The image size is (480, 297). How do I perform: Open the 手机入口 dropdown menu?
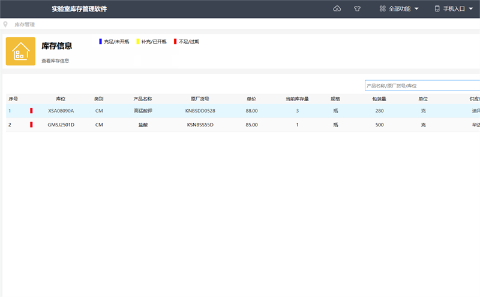[454, 9]
